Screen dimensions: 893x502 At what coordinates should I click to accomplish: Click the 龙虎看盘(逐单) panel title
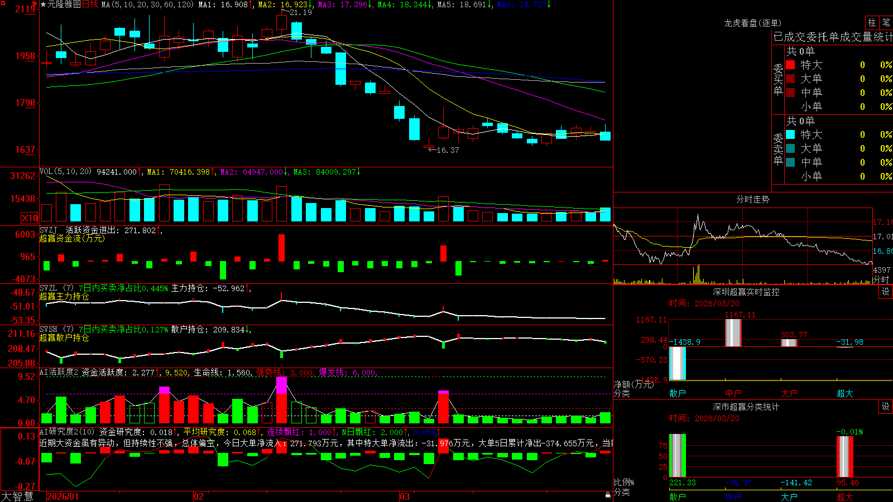point(753,23)
